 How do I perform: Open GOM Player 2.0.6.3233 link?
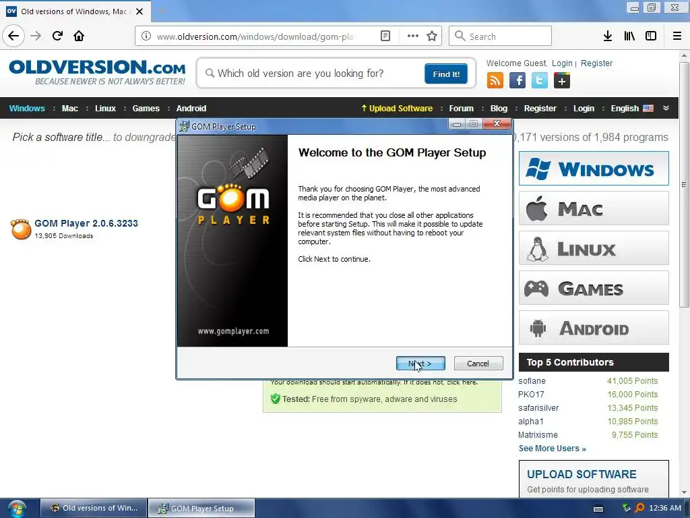[x=86, y=223]
